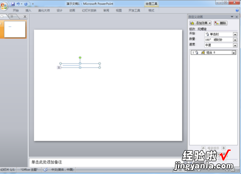The height and width of the screenshot is (174, 241).
Task: Open the 格式 (Format) drawing tools tab
Action: tap(151, 11)
